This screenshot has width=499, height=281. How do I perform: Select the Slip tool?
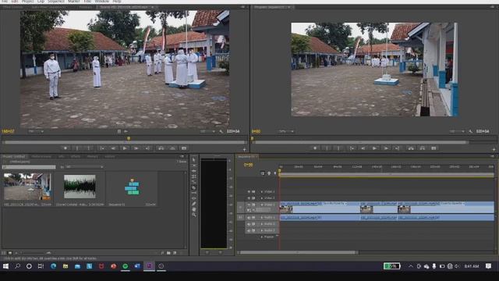tap(194, 193)
